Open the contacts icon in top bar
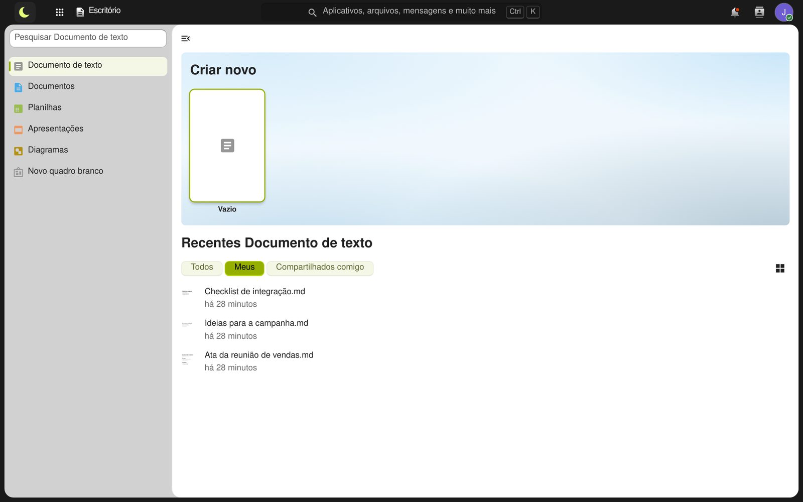The height and width of the screenshot is (502, 803). (759, 12)
